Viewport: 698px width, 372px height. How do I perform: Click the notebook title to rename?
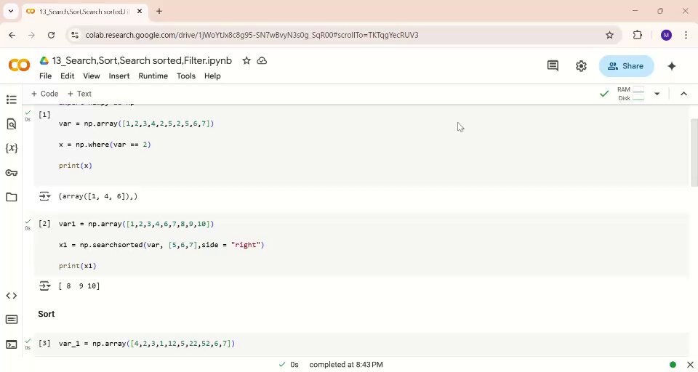[142, 60]
